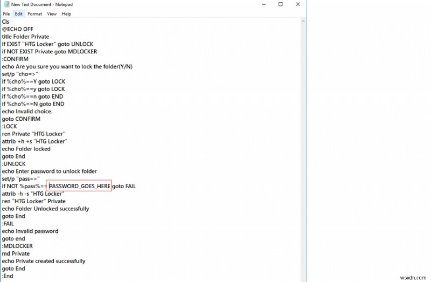
Task: Click the ':MDLOCKER' label line
Action: 17,246
